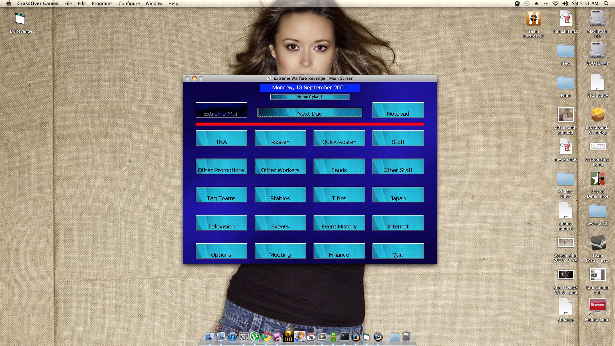Open the Titles management screen
Screen dimensions: 615x346
tap(339, 198)
